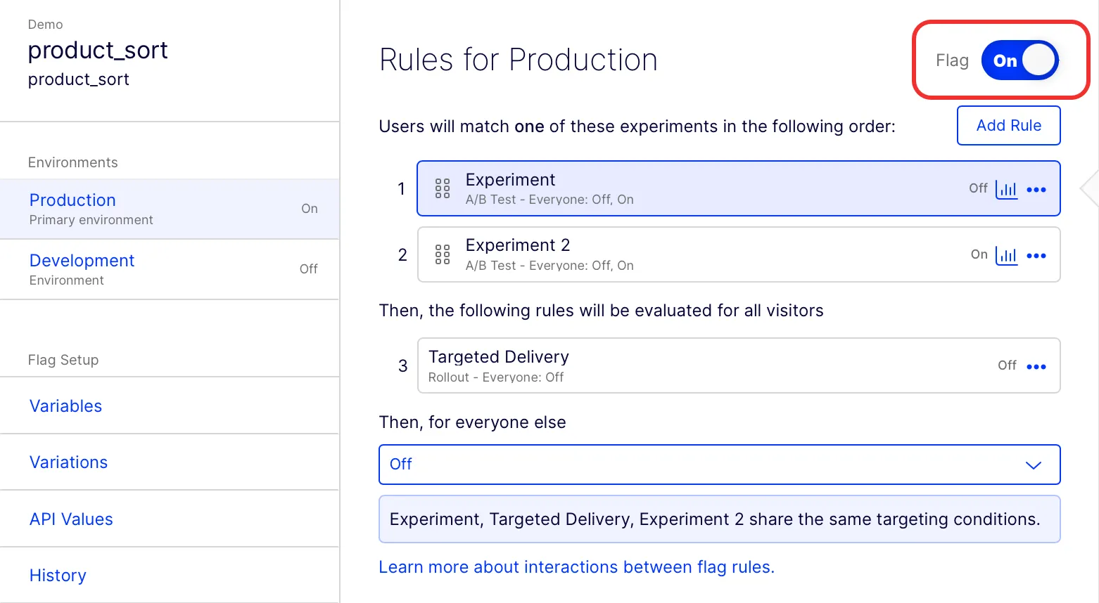Image resolution: width=1099 pixels, height=603 pixels.
Task: Grab drag handle icon of Experiment rule
Action: click(443, 188)
